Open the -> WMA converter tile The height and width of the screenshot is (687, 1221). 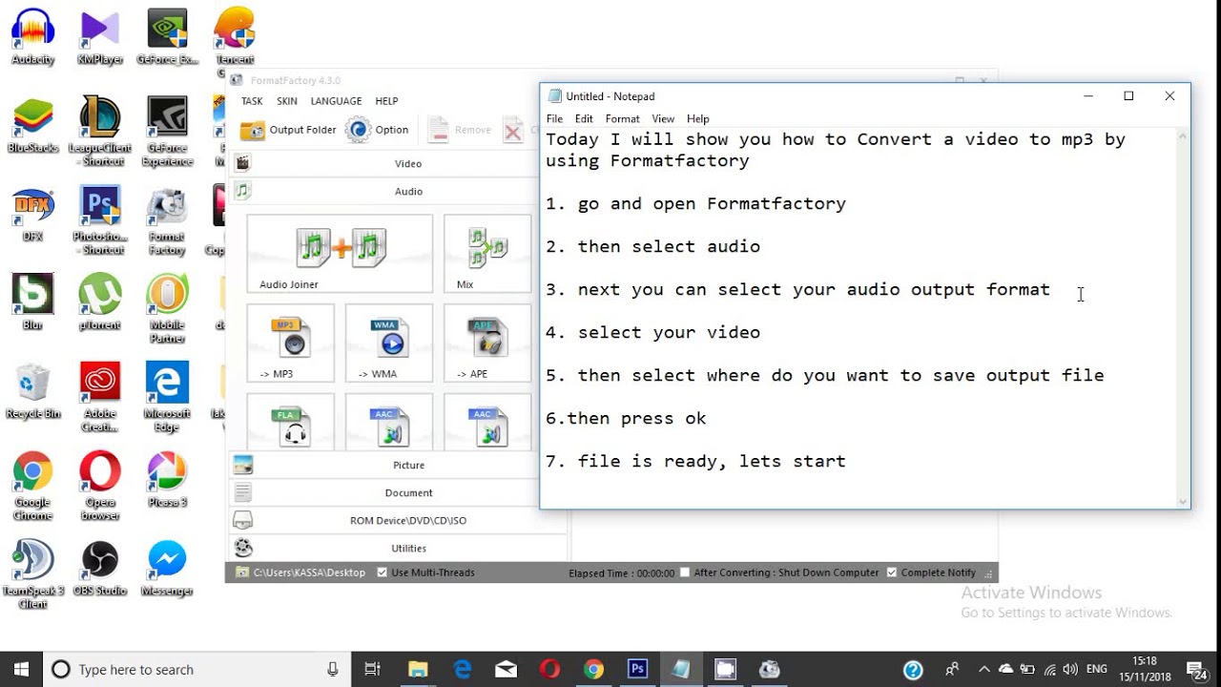coord(389,343)
